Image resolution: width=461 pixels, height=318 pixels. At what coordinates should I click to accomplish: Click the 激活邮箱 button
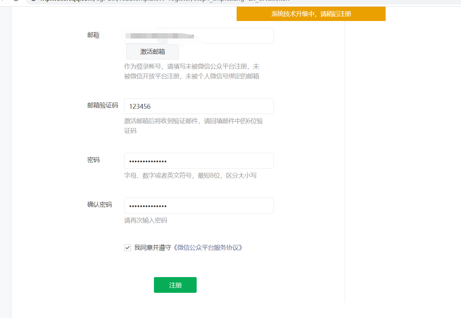click(x=152, y=52)
